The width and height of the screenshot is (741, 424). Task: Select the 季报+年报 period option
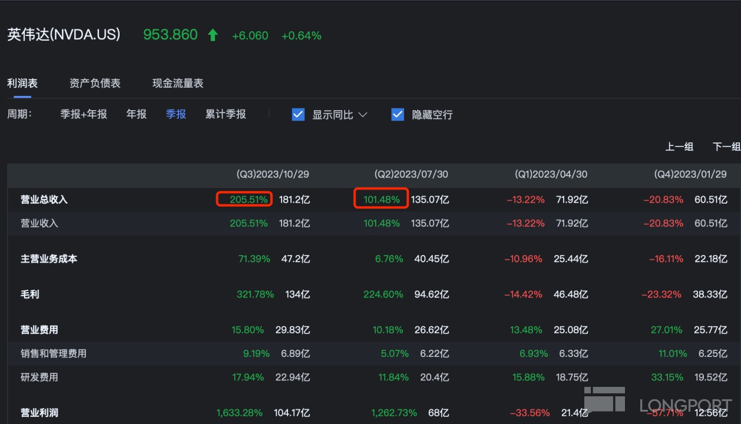point(84,114)
